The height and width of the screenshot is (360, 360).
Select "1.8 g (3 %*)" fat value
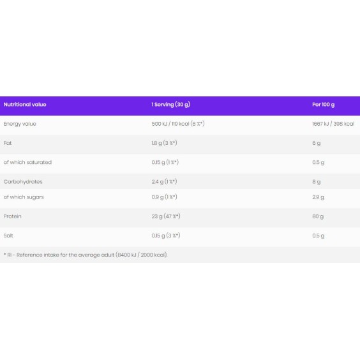point(164,143)
